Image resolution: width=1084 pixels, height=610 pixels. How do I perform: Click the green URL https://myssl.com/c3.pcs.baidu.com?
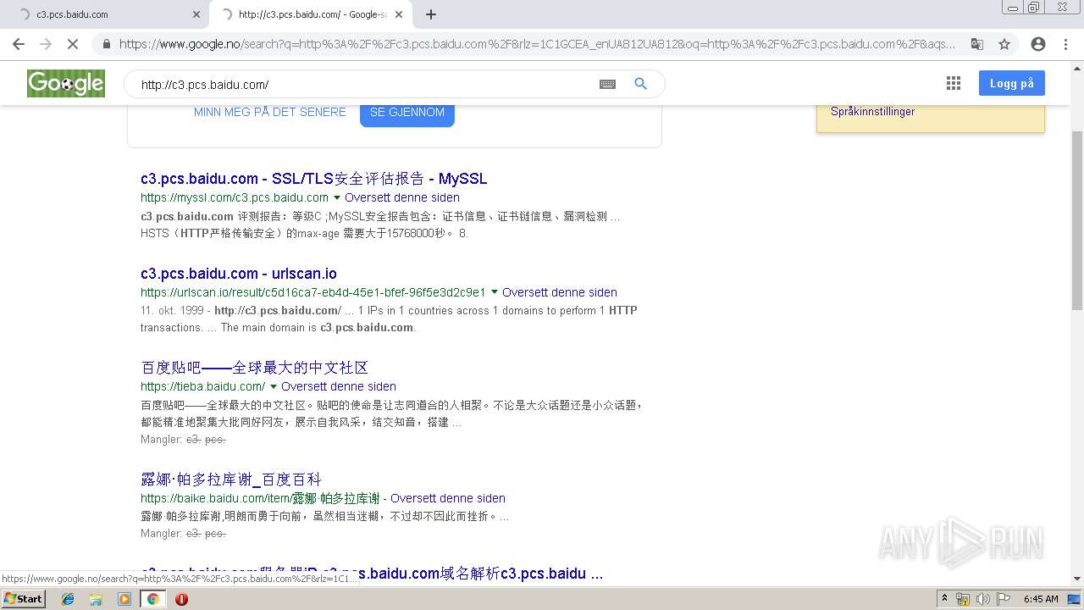[x=235, y=197]
